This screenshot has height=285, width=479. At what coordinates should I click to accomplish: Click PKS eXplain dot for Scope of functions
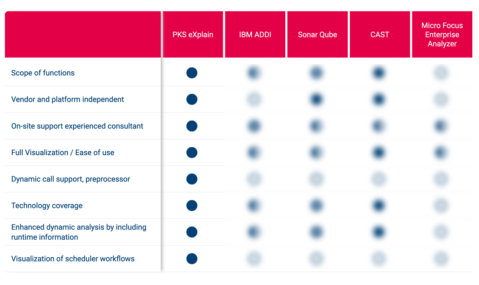click(x=192, y=73)
